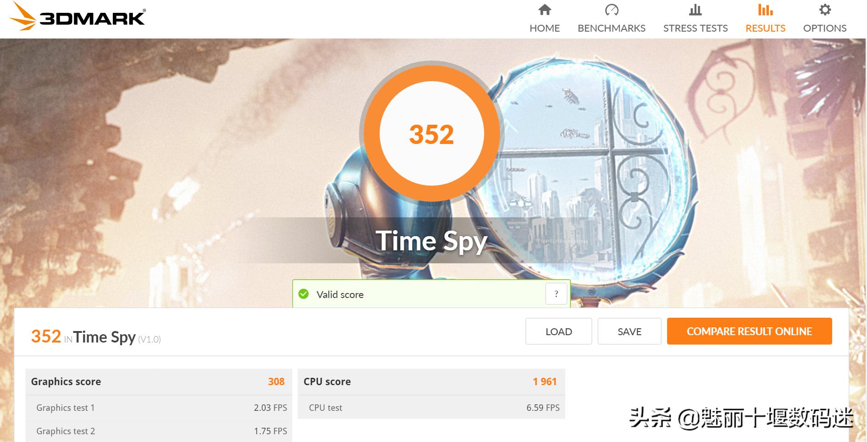This screenshot has width=867, height=442.
Task: Select the CPU score header row
Action: pyautogui.click(x=431, y=381)
